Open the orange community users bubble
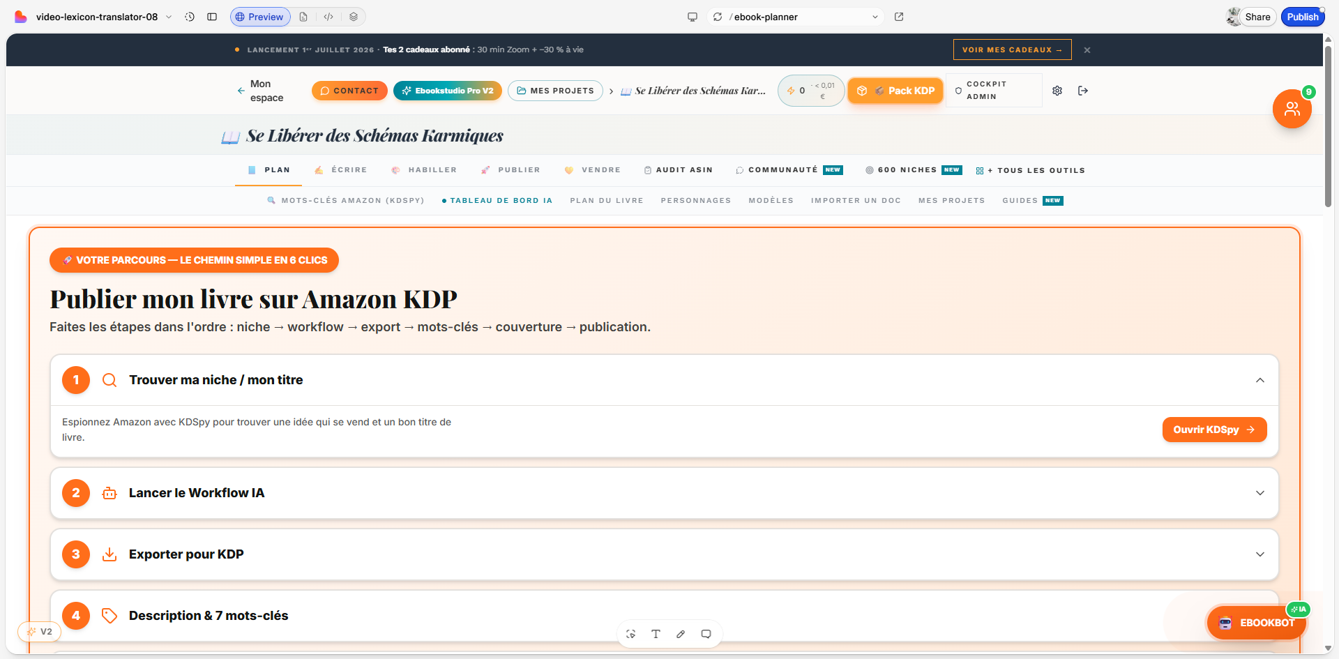The image size is (1339, 659). (1292, 109)
